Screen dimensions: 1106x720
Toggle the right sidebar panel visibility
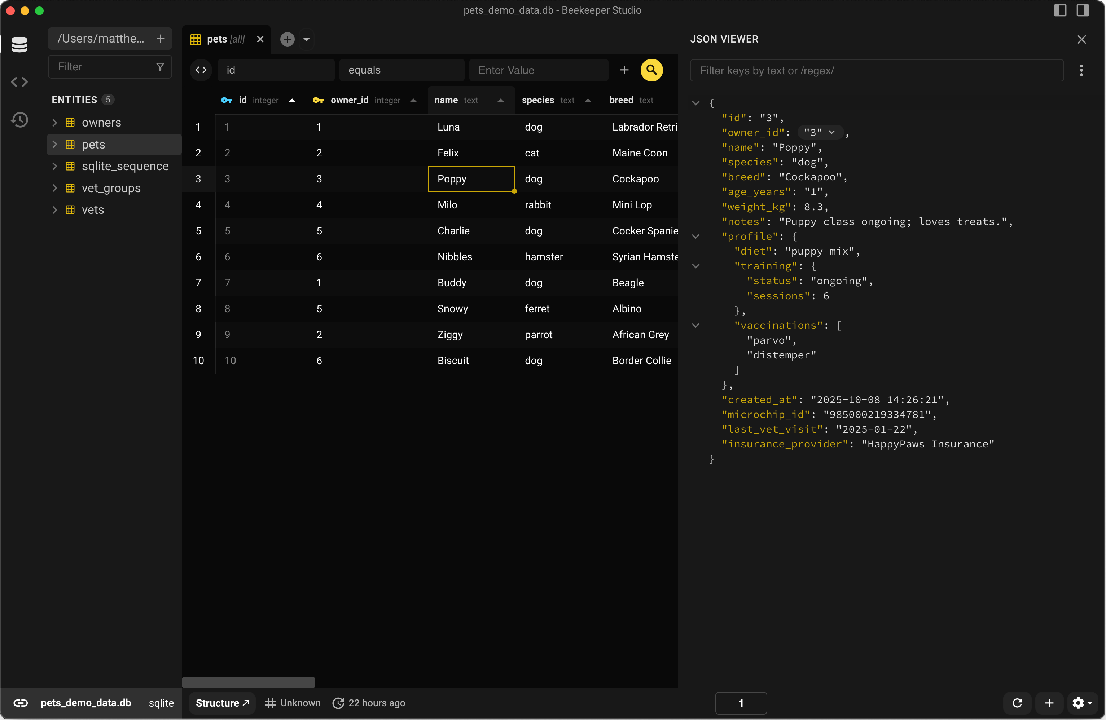tap(1082, 10)
